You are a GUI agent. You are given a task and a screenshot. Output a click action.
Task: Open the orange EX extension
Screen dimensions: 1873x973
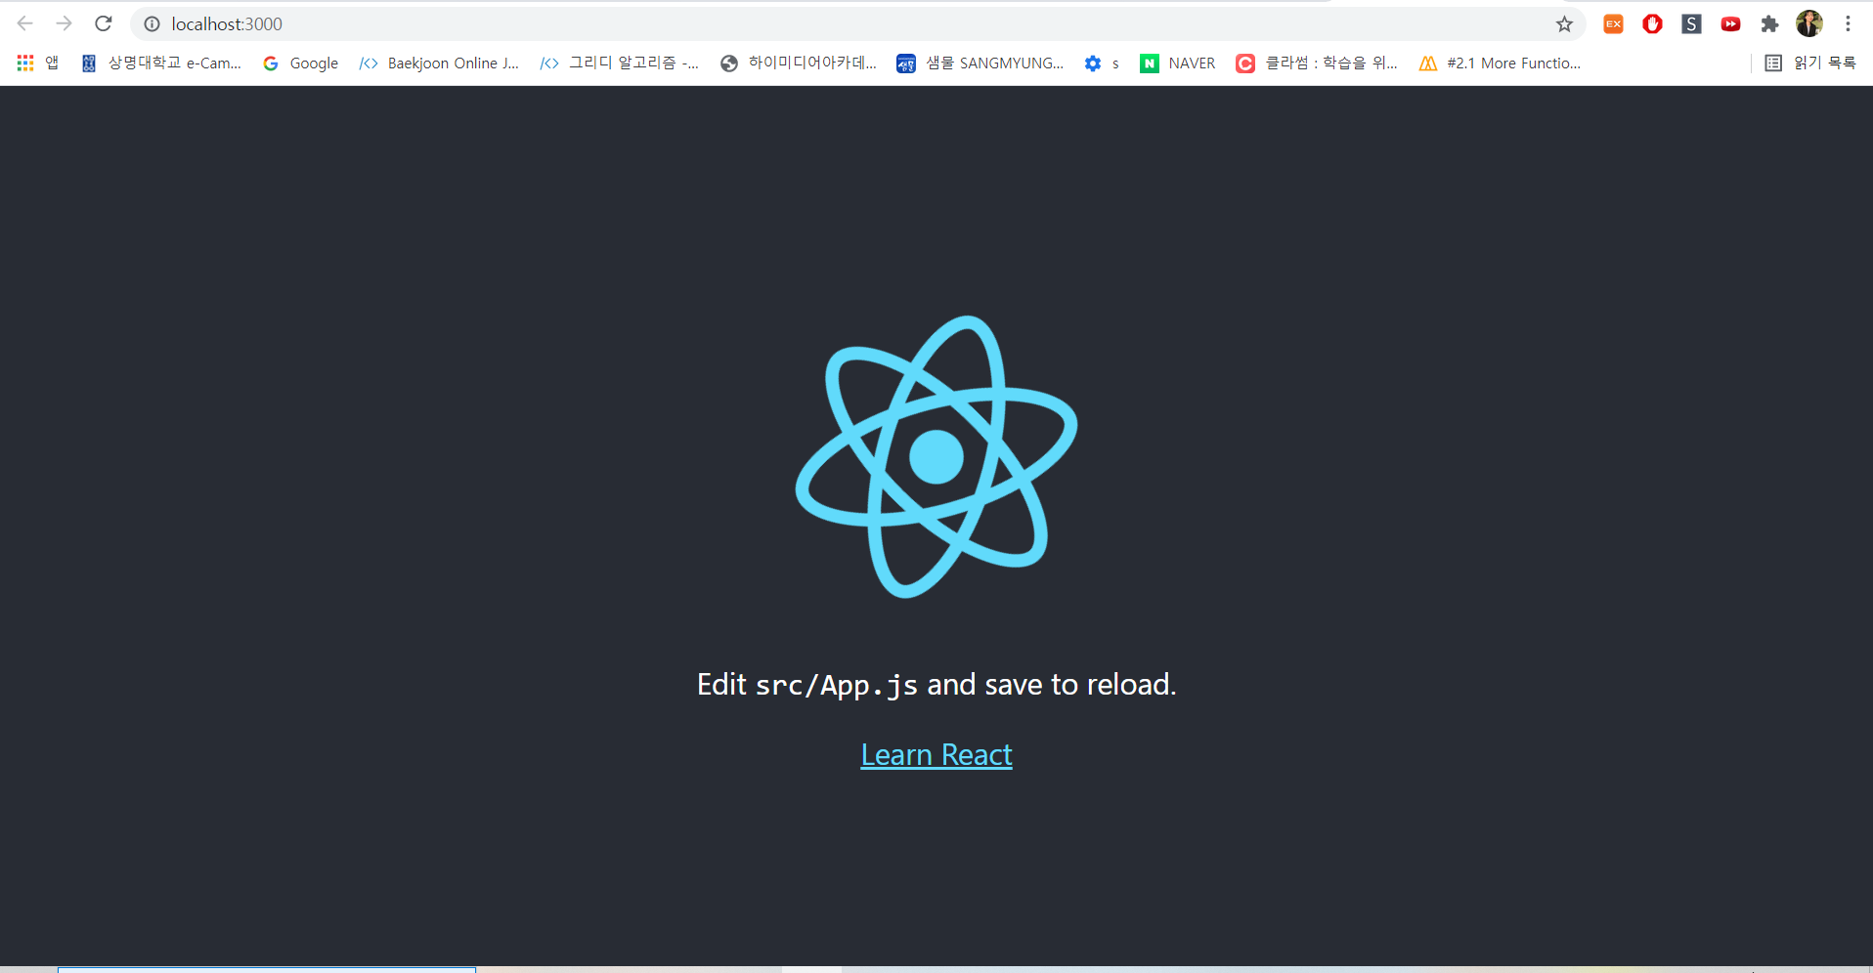point(1613,23)
